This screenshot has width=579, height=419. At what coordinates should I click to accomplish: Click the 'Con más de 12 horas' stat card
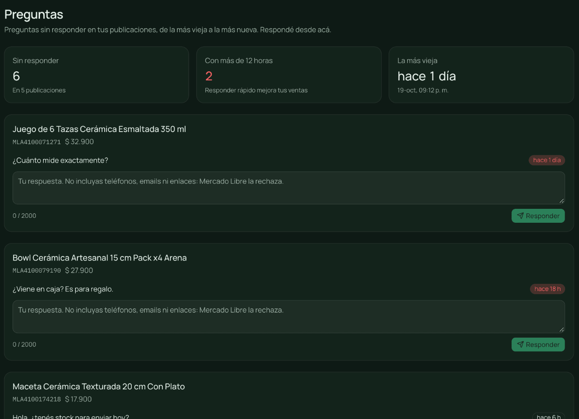(x=289, y=75)
